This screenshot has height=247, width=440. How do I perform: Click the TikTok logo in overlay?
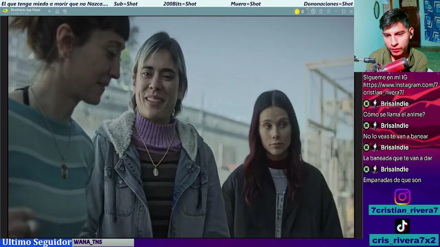[402, 226]
